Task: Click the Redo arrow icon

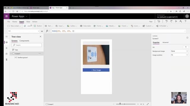Action: (x=171, y=21)
